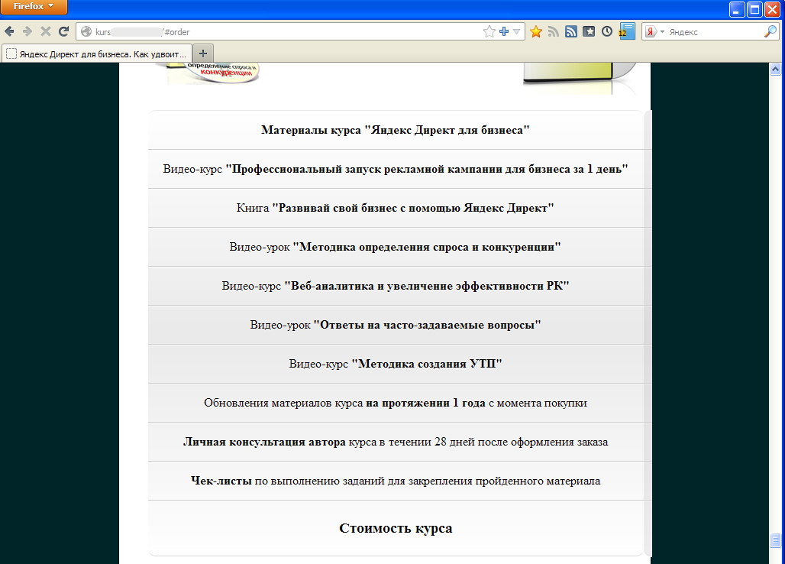
Task: Click row Книга Развивай свой бизнес
Action: (396, 208)
